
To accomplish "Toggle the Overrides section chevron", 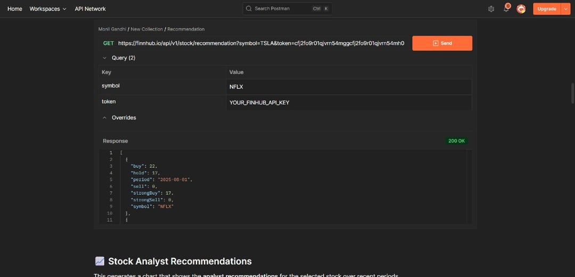I will pos(104,117).
